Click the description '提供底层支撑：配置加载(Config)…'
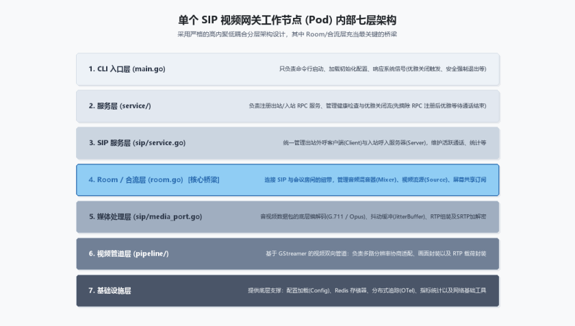 coord(367,291)
